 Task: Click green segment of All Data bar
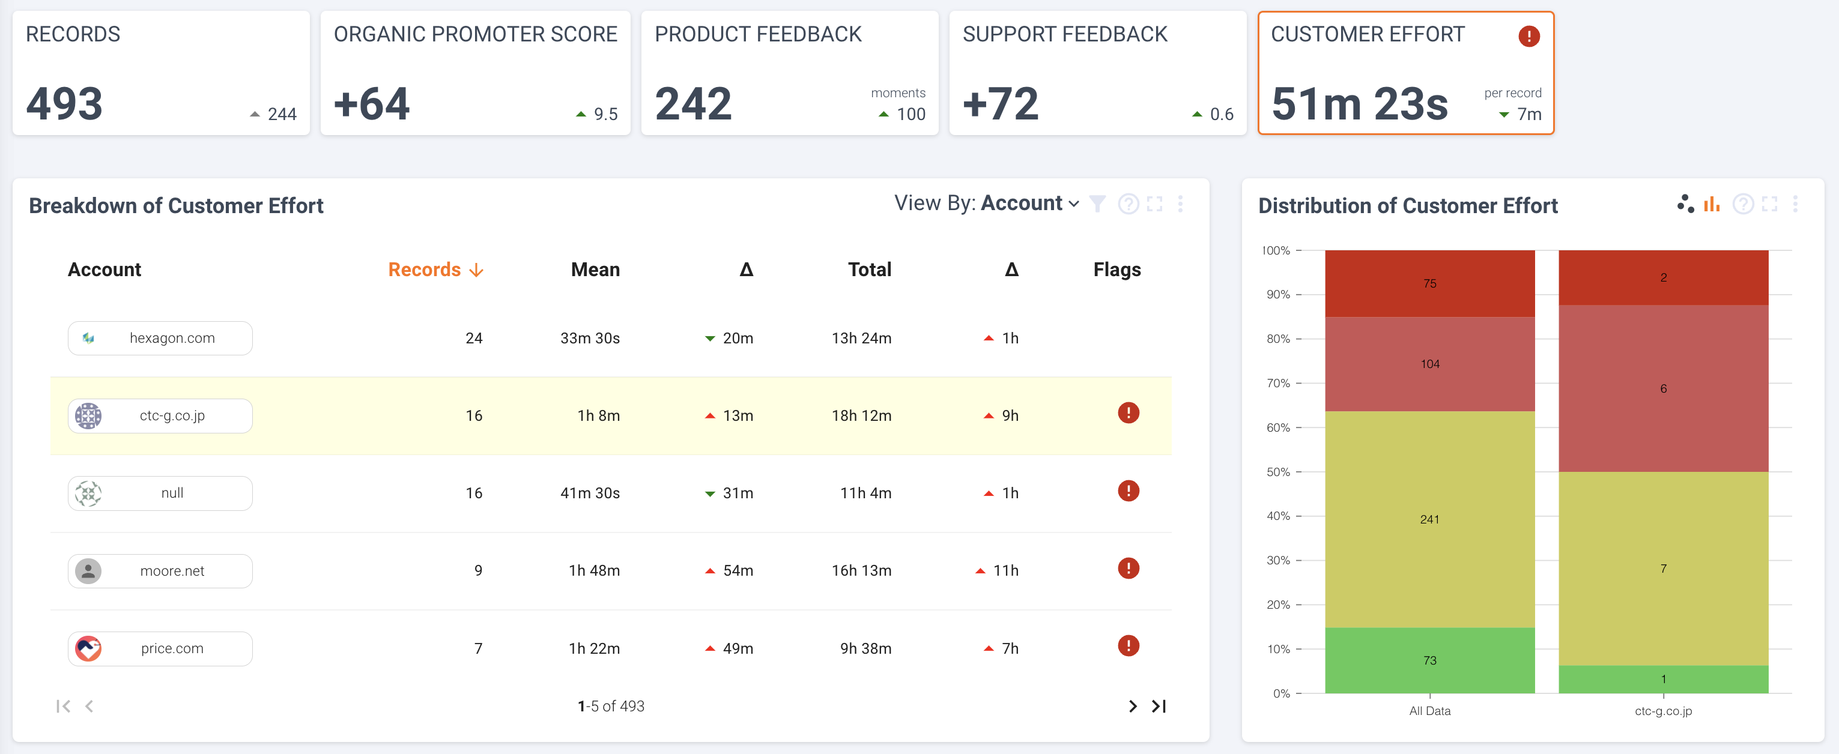coord(1429,660)
